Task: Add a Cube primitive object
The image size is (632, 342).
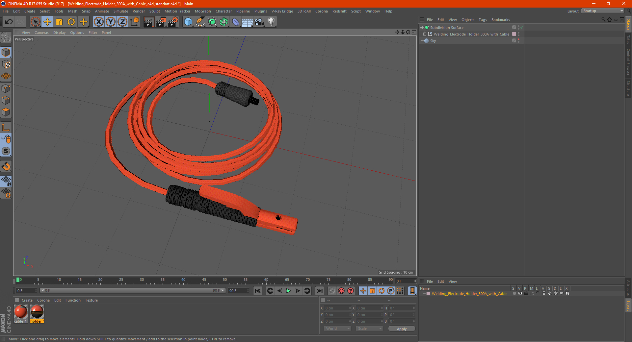Action: (188, 22)
